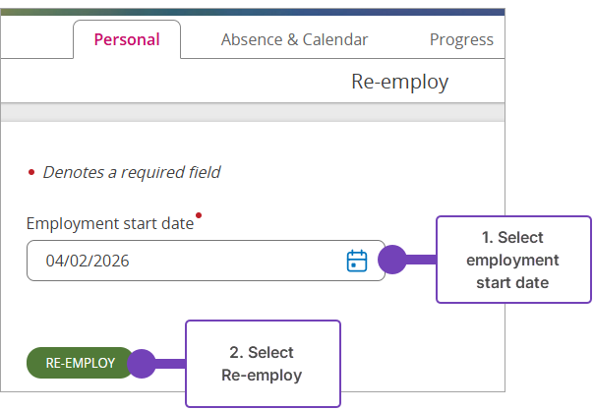Click the red bullet before the required-field note
The width and height of the screenshot is (594, 410).
coord(31,172)
